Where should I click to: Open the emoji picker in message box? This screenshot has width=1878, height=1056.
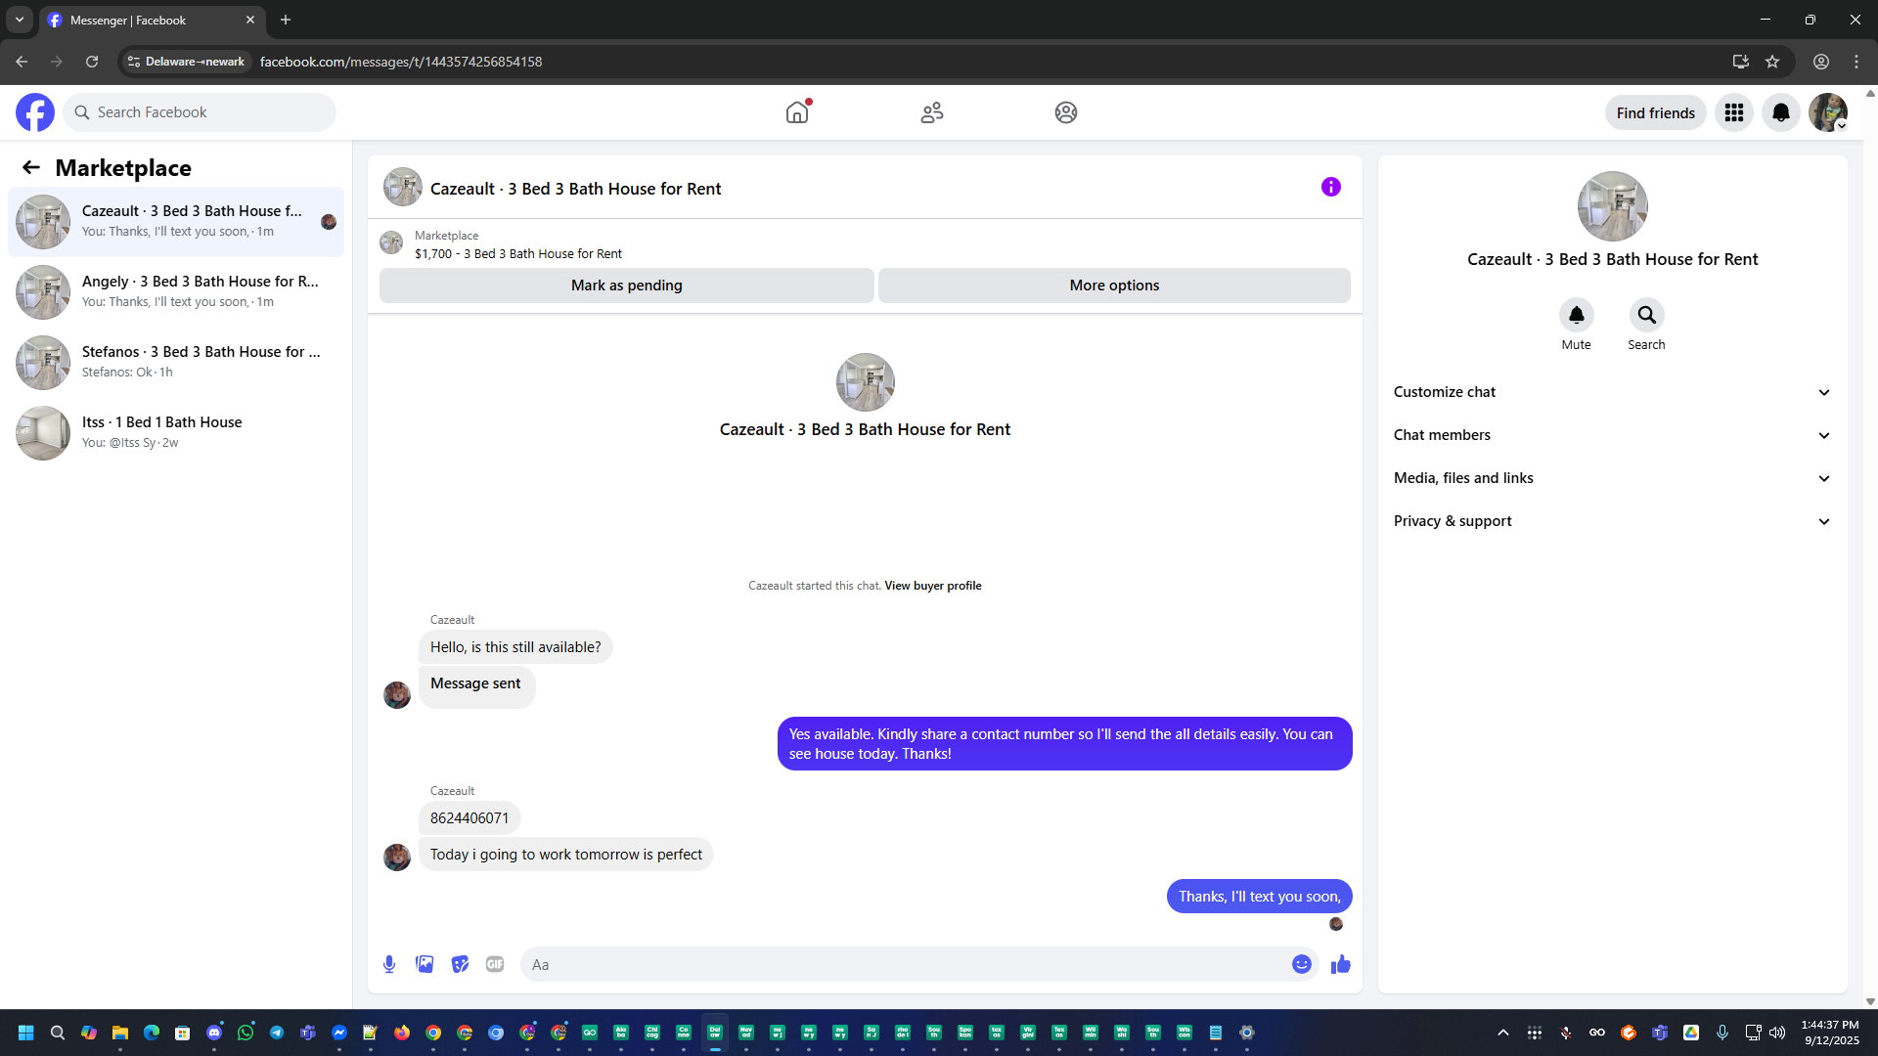pos(1301,964)
